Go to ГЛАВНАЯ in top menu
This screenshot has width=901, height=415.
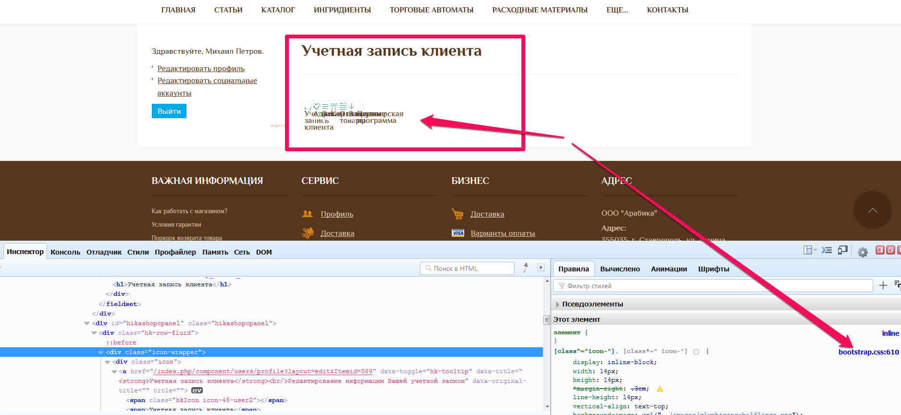(178, 10)
